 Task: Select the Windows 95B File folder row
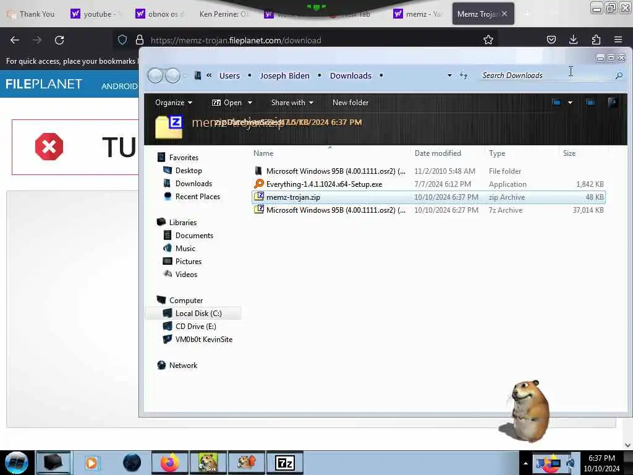click(428, 171)
